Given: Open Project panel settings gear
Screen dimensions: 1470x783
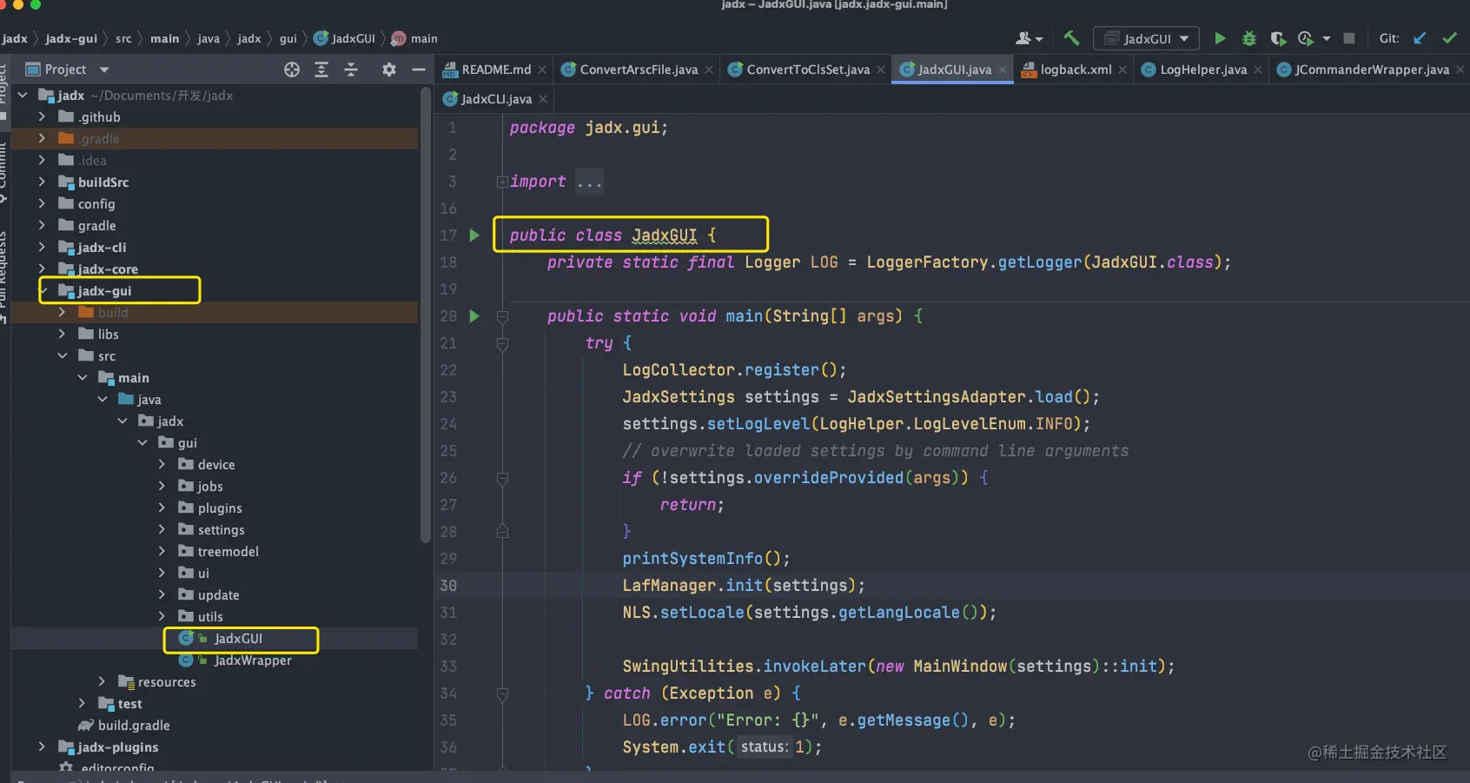Looking at the screenshot, I should 389,70.
